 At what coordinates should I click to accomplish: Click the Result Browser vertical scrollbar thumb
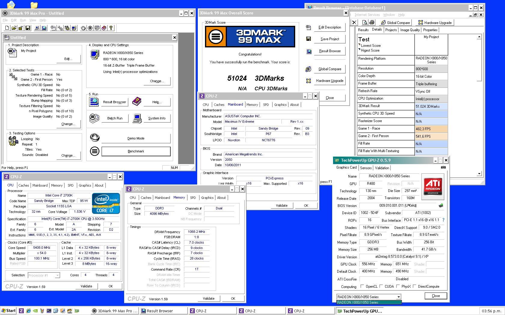pyautogui.click(x=479, y=60)
